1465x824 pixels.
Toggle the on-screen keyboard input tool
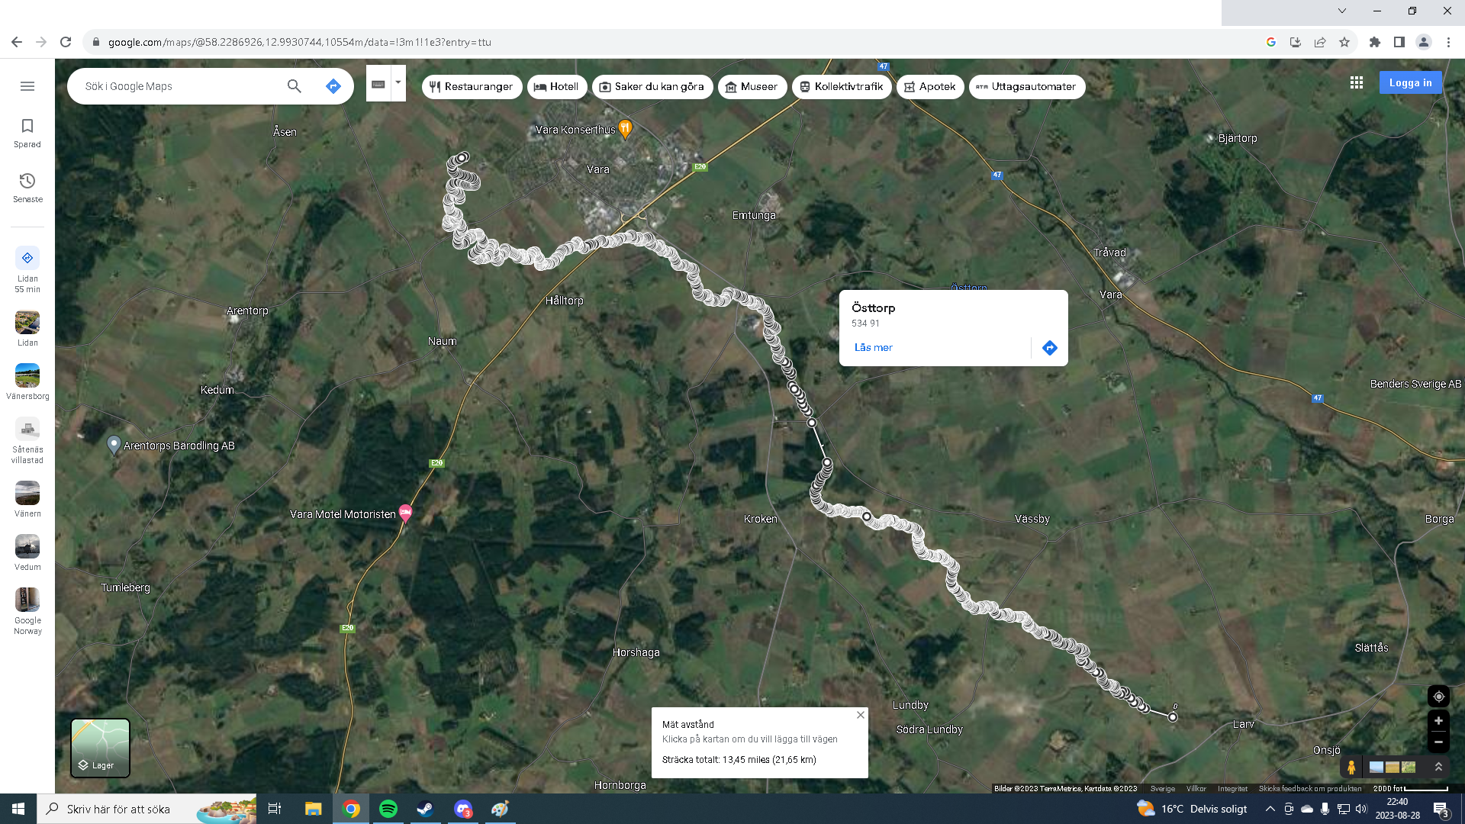[x=378, y=85]
